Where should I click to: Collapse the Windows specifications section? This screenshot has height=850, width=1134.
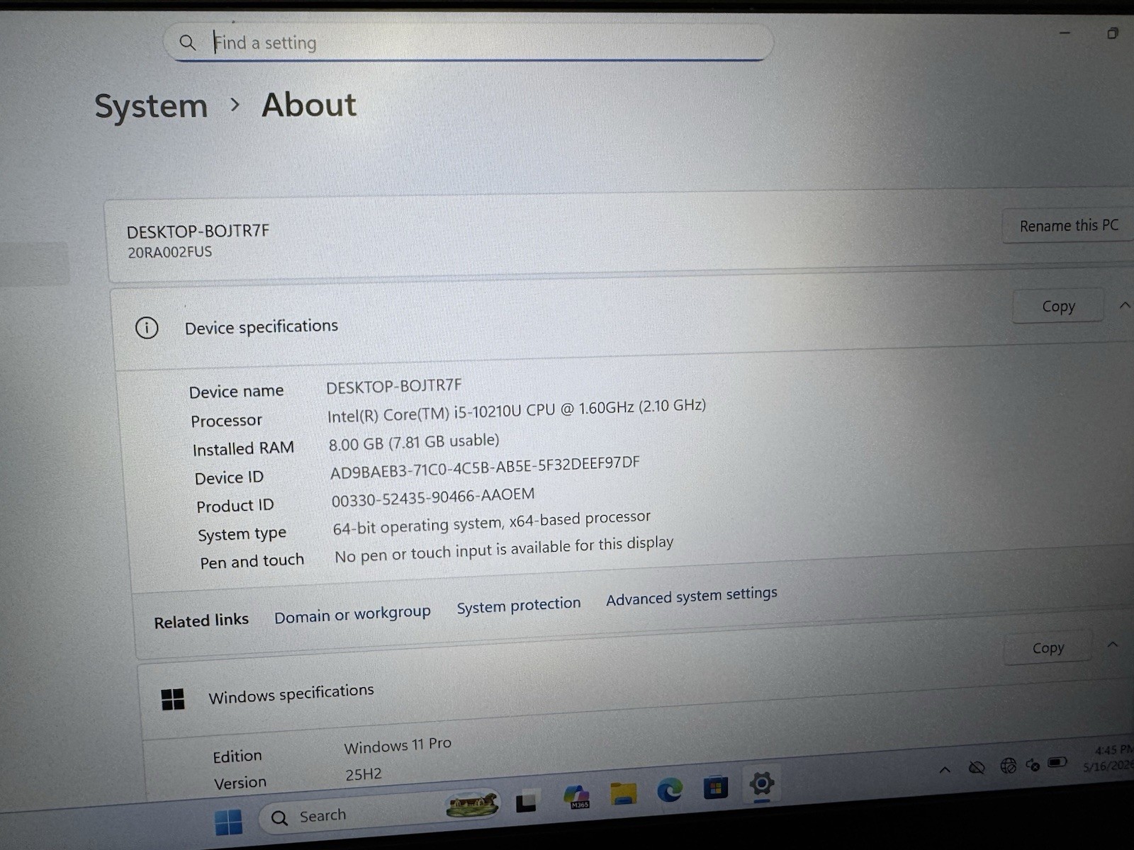tap(1112, 645)
